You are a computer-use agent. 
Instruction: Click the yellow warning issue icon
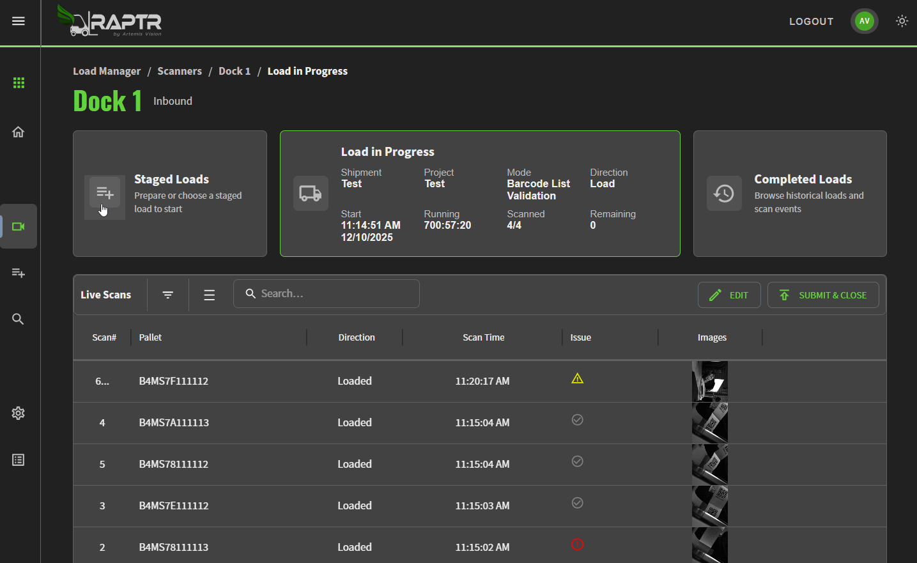578,379
